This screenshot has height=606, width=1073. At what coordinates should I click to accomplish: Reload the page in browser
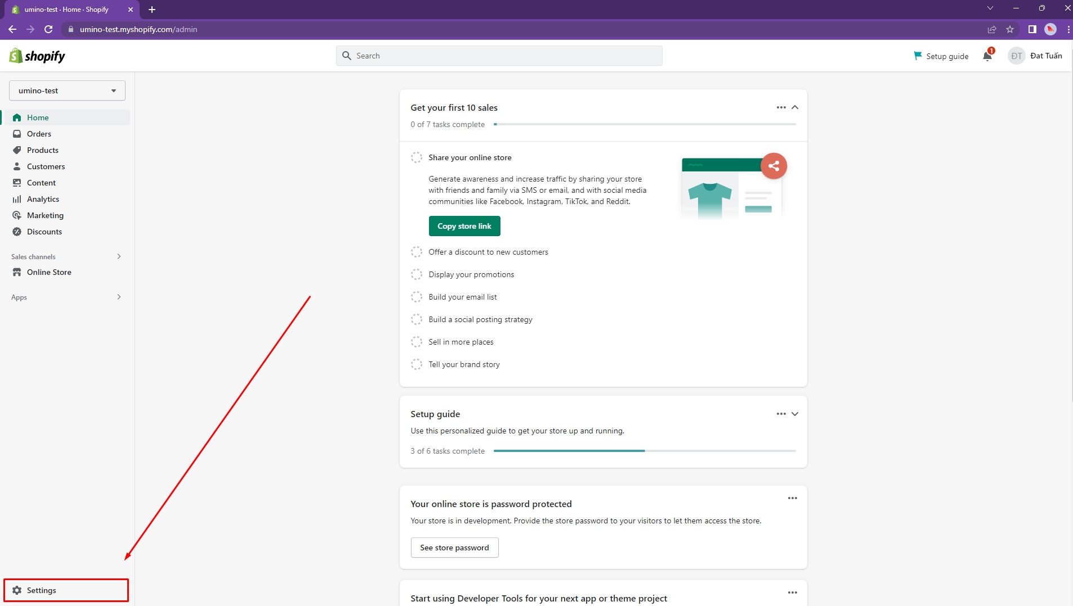click(x=48, y=29)
